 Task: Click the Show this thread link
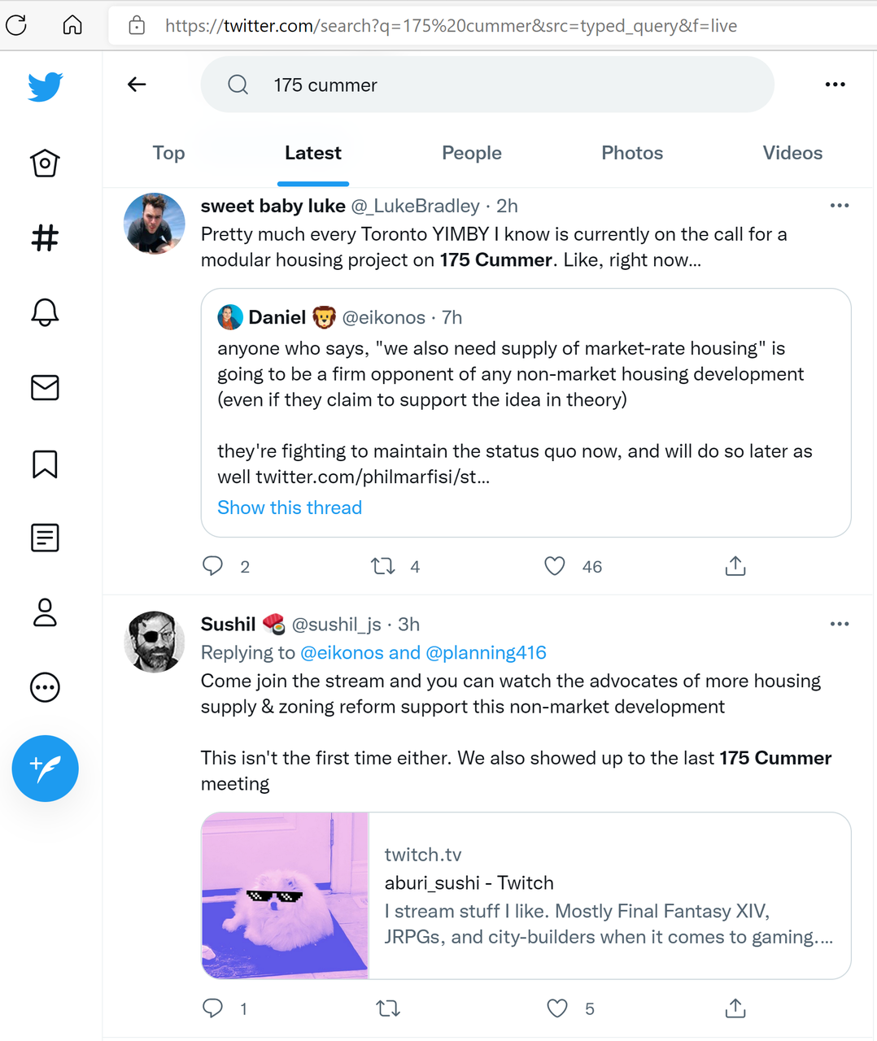(290, 507)
